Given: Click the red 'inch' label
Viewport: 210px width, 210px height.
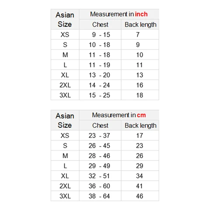Looking at the screenshot, I should pyautogui.click(x=141, y=14).
